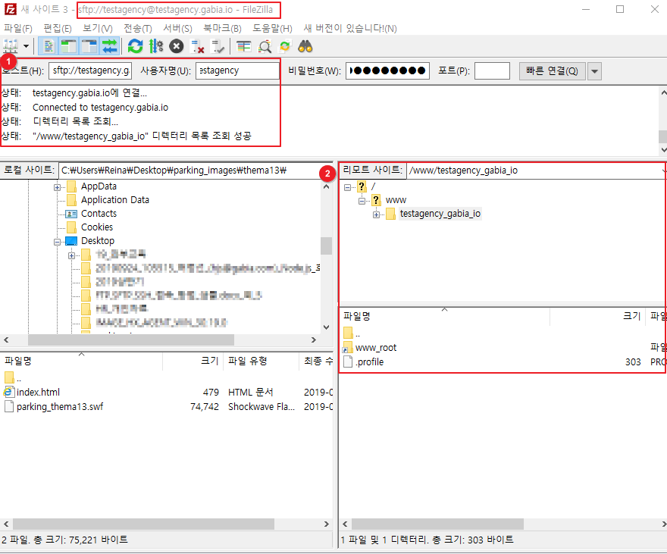Toggle synchronized browsing
Viewport: 667px width, 554px height.
pyautogui.click(x=285, y=46)
